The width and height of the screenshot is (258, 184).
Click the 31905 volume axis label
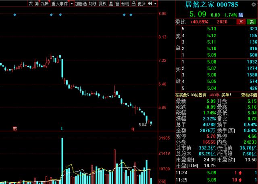164,138
